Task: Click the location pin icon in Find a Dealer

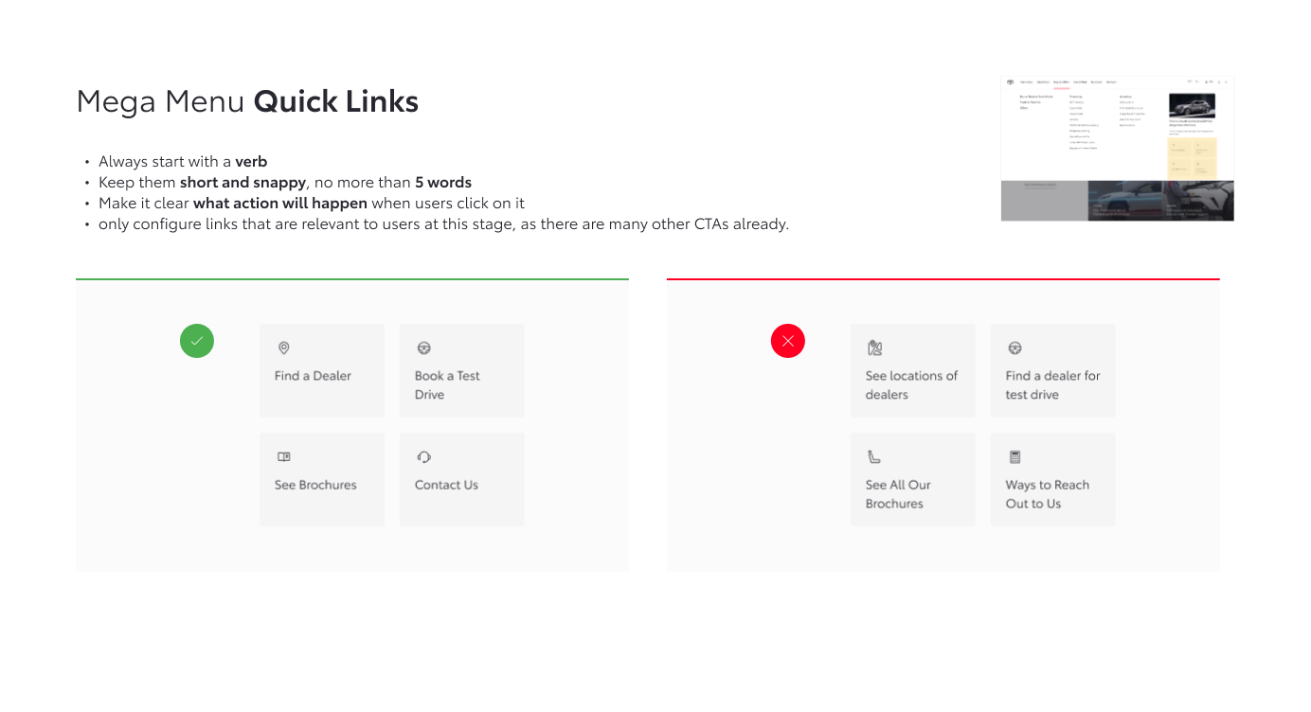Action: click(x=283, y=348)
